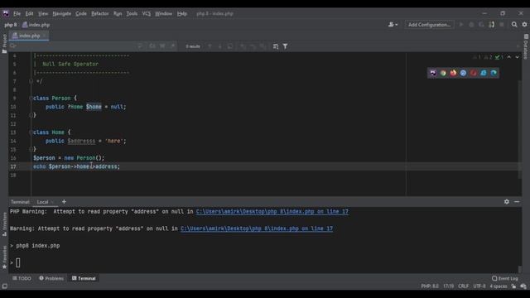This screenshot has height=298, width=530.
Task: Follow second Warning file path link
Action: pos(257,228)
